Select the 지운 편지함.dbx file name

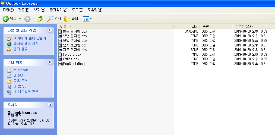tap(75, 50)
